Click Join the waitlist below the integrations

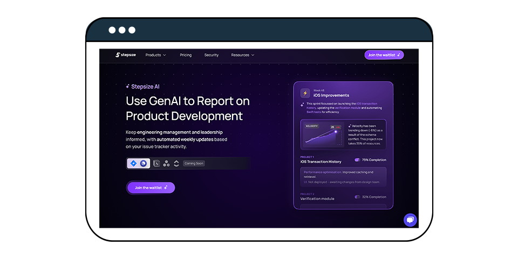[x=151, y=188]
